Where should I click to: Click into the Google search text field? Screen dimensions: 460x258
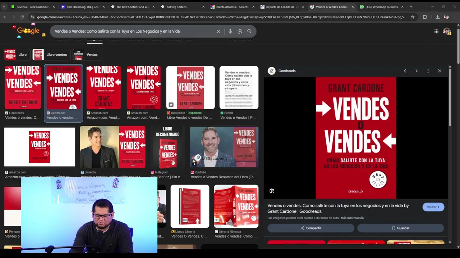tap(133, 31)
